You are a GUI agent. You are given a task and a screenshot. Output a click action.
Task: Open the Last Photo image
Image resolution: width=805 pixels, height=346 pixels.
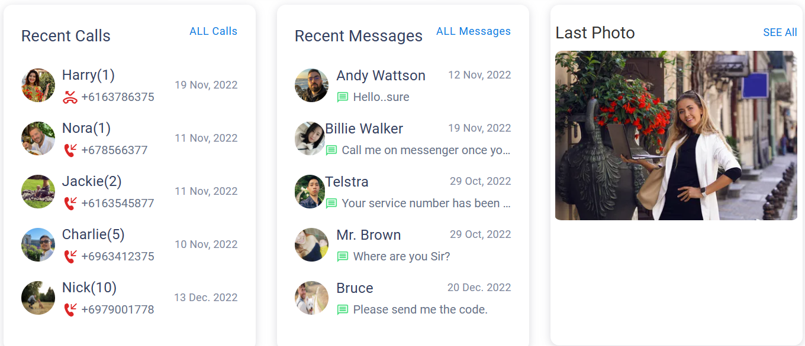[676, 135]
